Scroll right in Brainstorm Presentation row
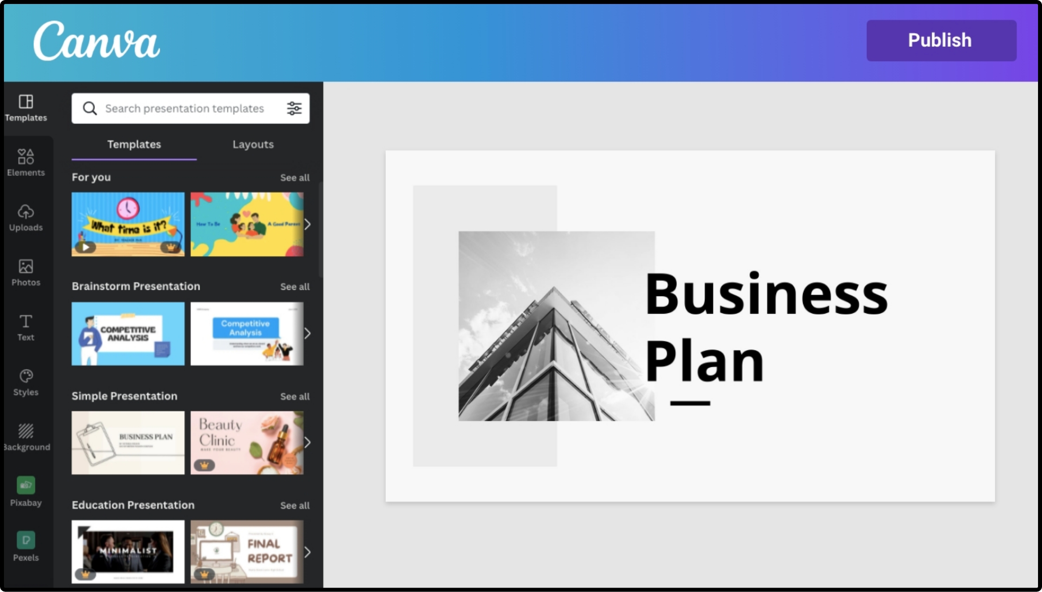 point(306,333)
